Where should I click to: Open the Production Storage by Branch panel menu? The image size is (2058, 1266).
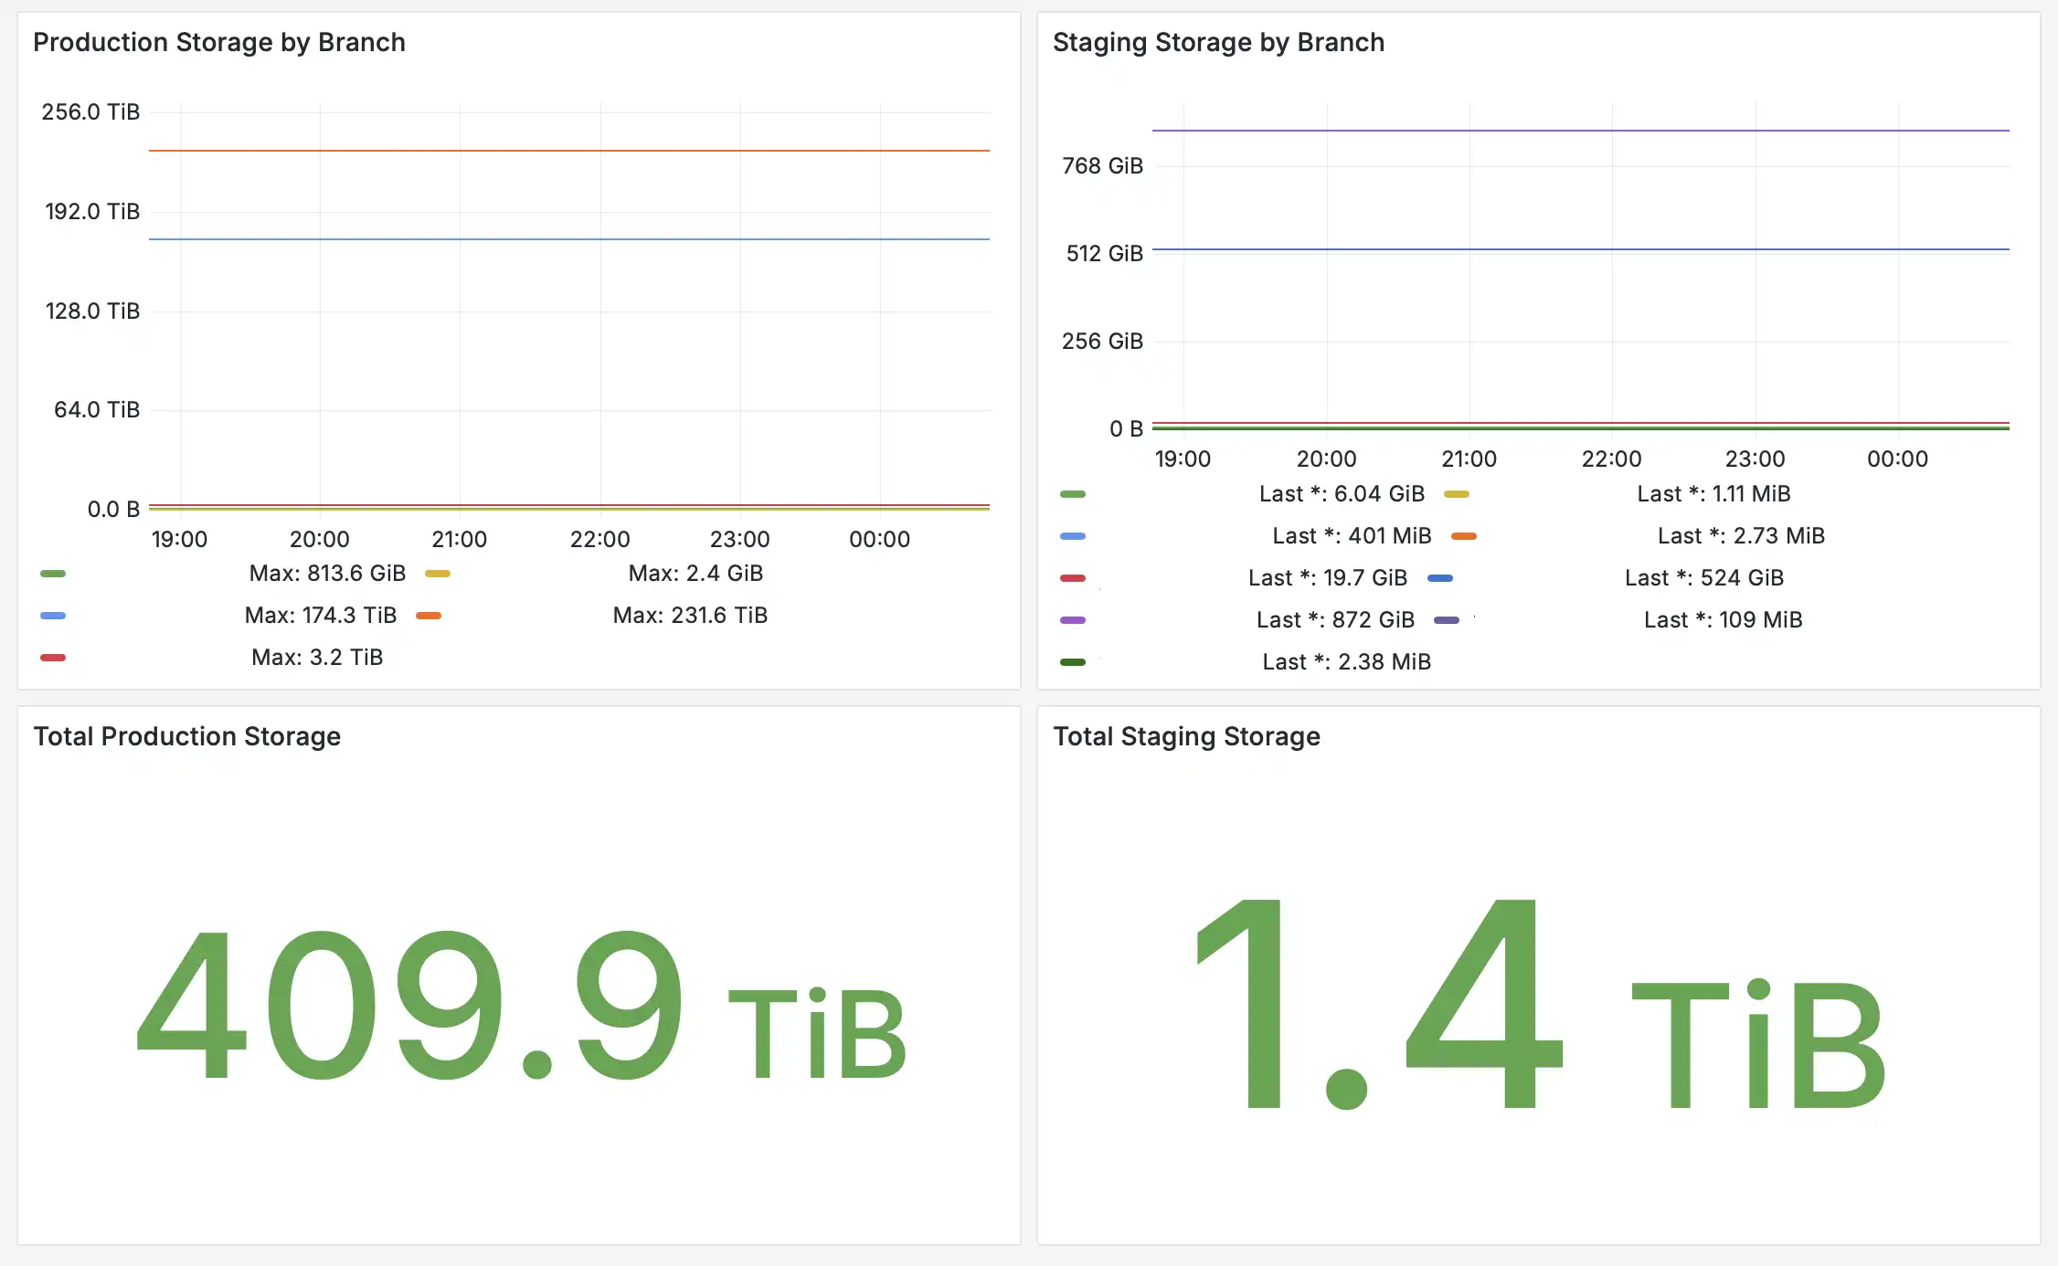(x=219, y=43)
